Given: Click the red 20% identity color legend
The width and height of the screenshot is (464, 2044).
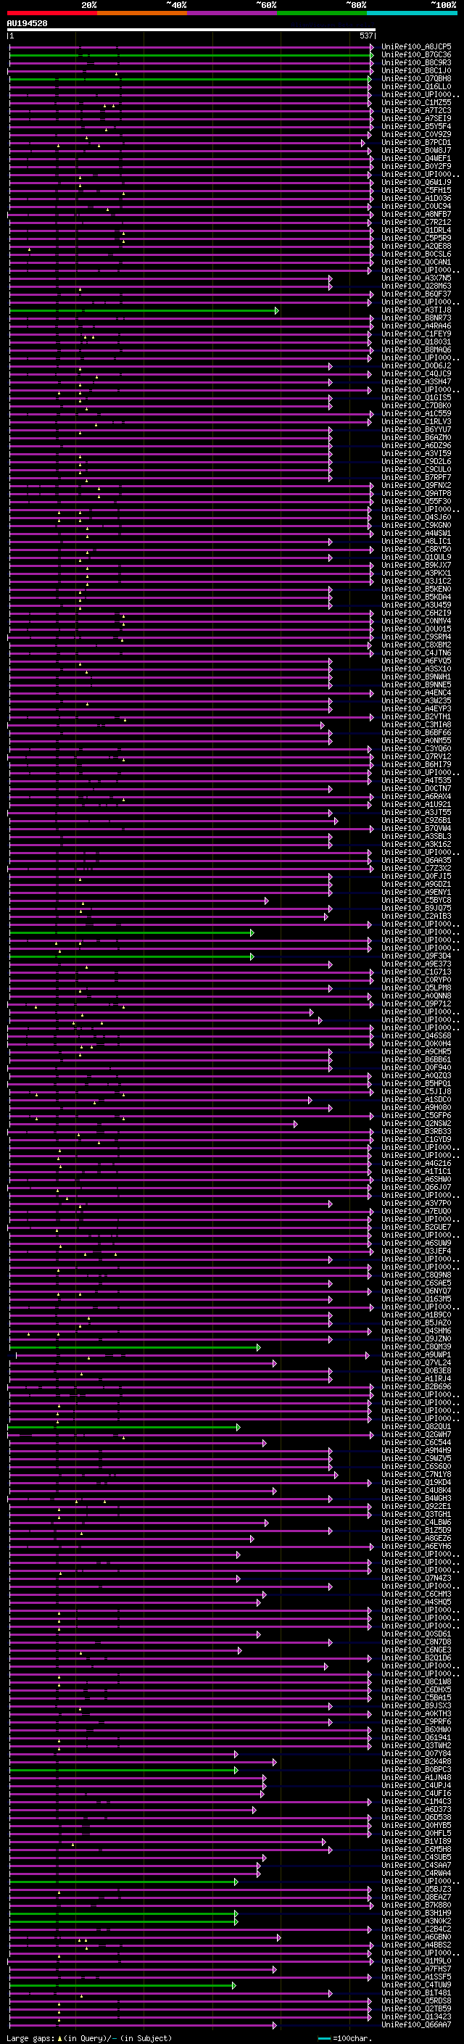Looking at the screenshot, I should tap(52, 13).
